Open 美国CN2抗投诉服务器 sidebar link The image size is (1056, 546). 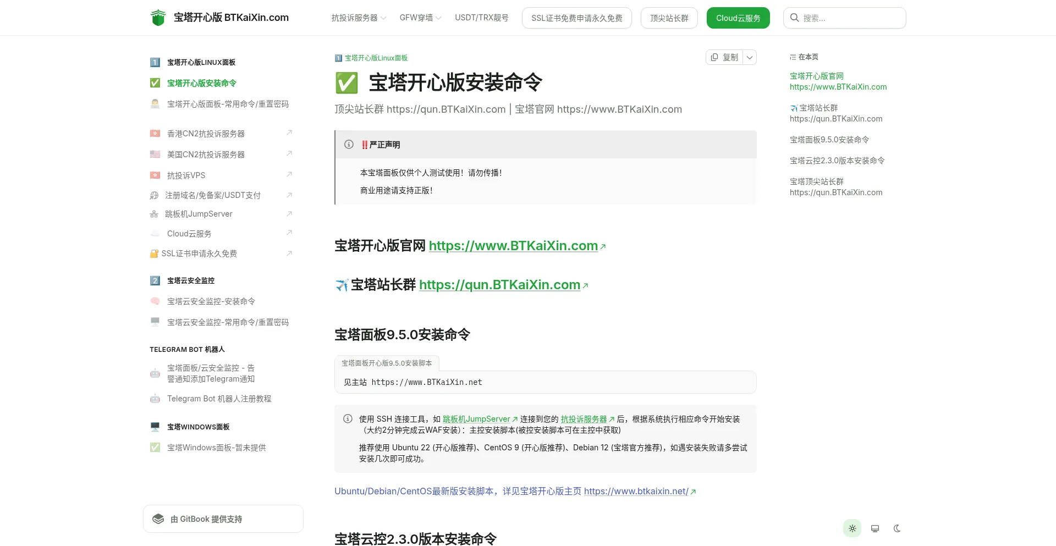click(206, 155)
